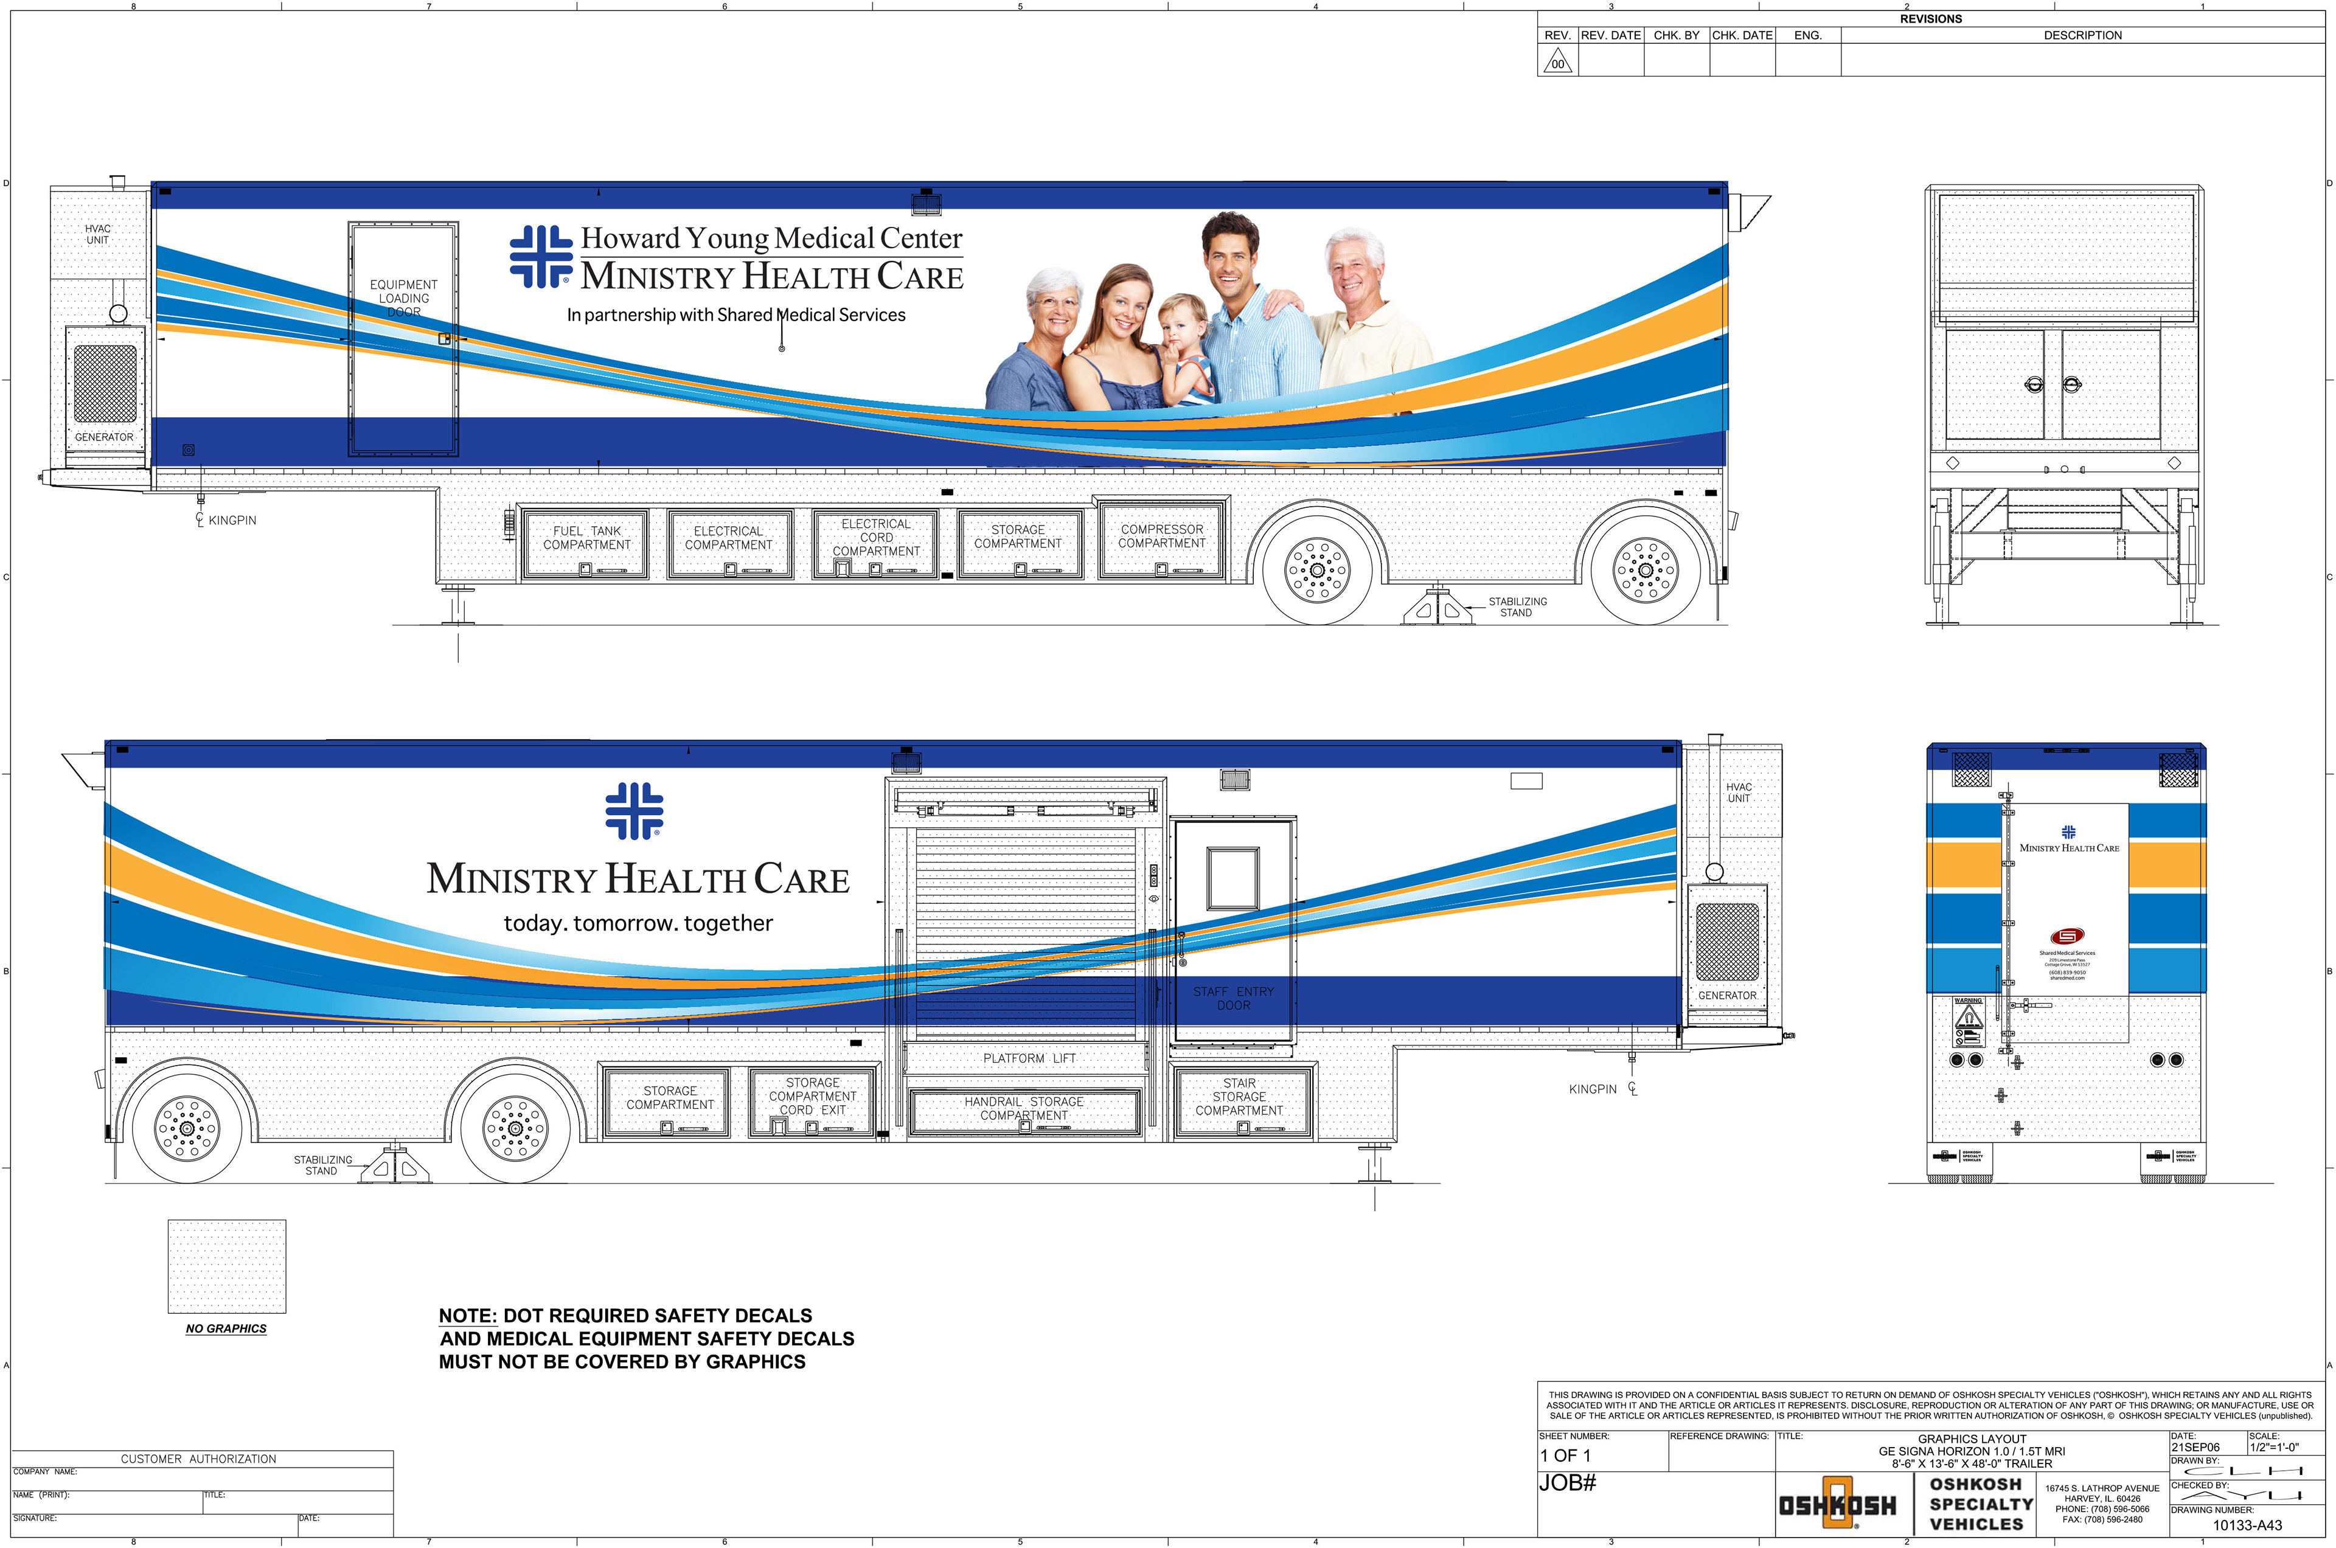Click the kingpin centerline symbol on top trailer

pyautogui.click(x=200, y=518)
